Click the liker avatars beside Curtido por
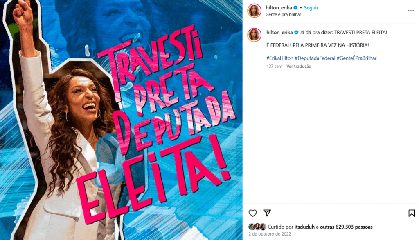419x240 pixels. pos(257,227)
